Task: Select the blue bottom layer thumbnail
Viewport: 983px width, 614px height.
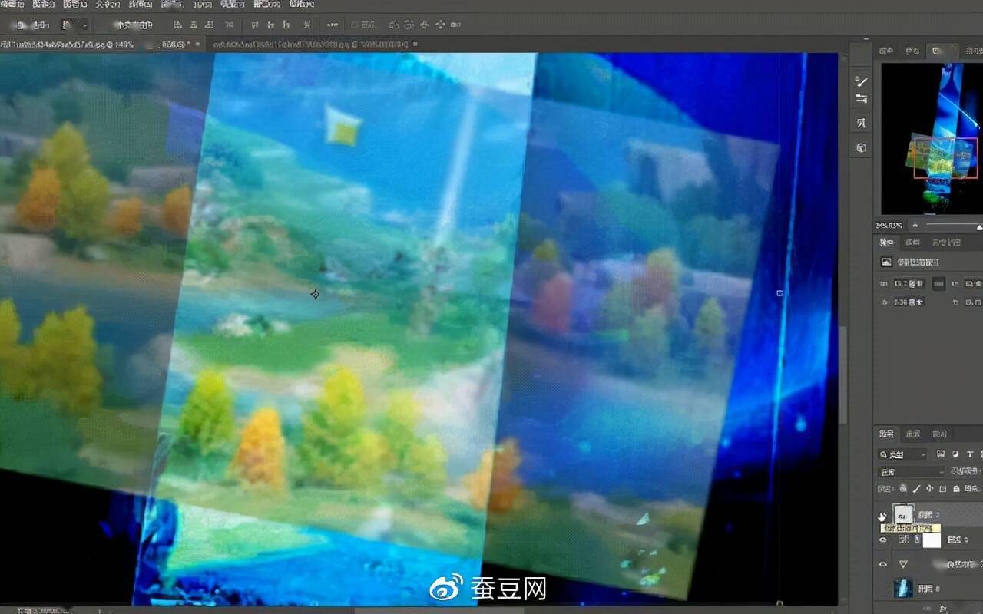Action: pos(903,589)
